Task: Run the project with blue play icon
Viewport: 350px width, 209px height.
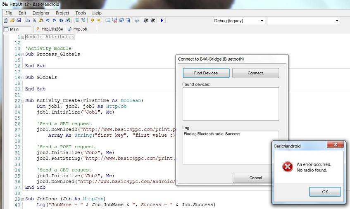Action: tap(162, 21)
